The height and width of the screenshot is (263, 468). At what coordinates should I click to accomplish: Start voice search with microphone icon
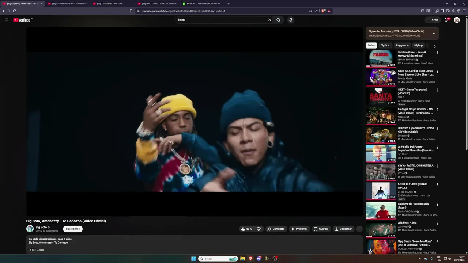click(291, 20)
